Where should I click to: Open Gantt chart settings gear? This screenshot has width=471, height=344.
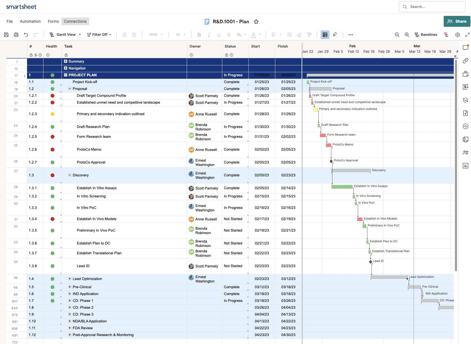pyautogui.click(x=457, y=35)
